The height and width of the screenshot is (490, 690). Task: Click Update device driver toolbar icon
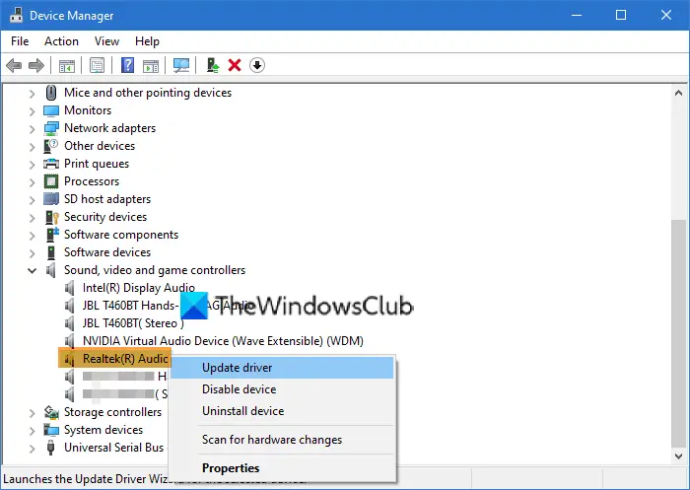(213, 65)
